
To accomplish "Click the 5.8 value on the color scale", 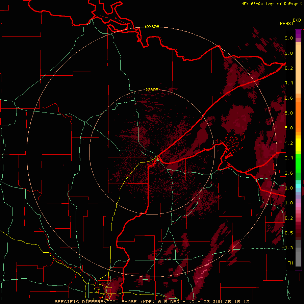I will click(289, 113).
